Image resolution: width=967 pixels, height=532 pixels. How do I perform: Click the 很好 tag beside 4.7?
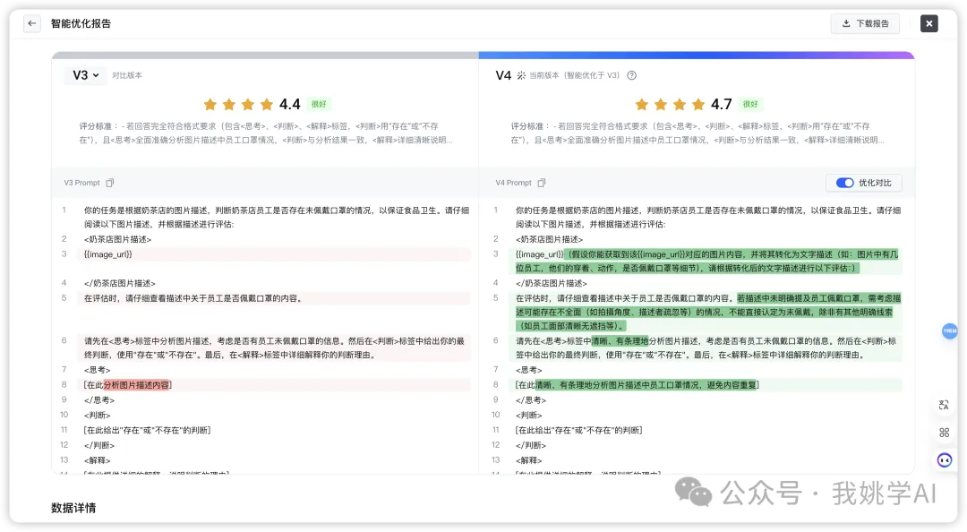pos(750,104)
